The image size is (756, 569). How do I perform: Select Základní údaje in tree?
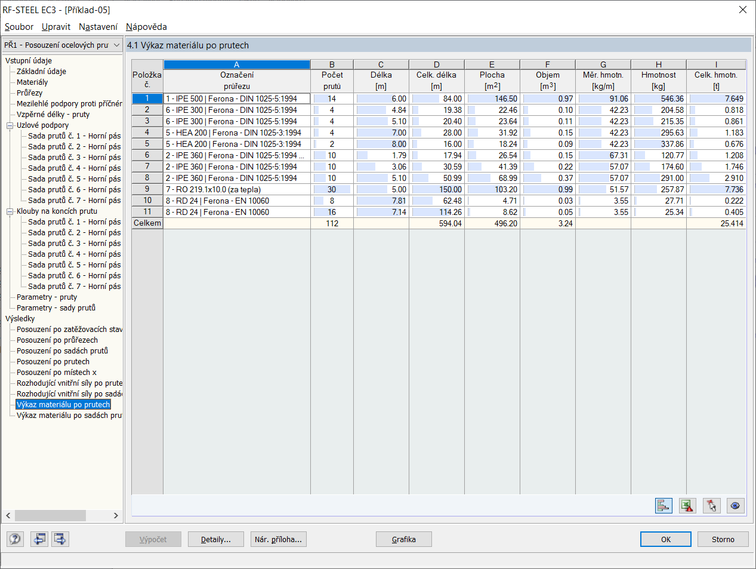pos(41,72)
